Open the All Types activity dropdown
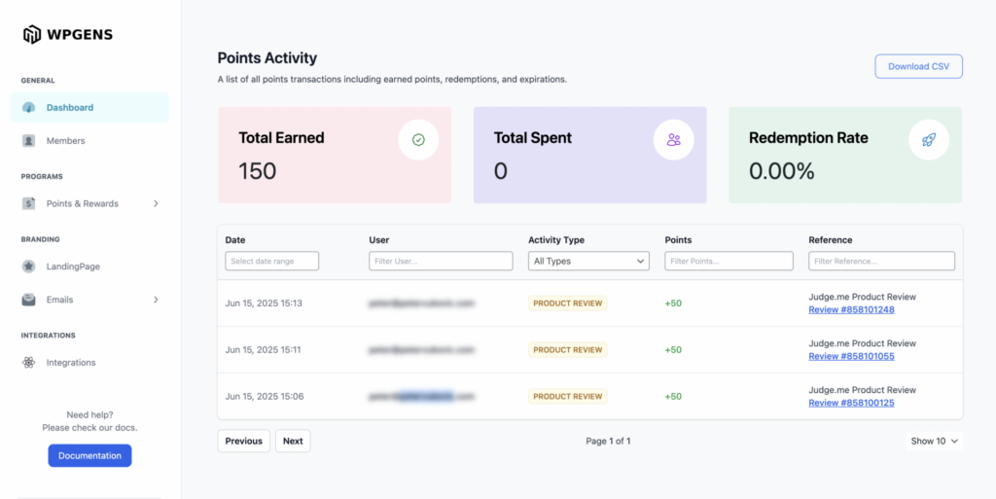 587,261
